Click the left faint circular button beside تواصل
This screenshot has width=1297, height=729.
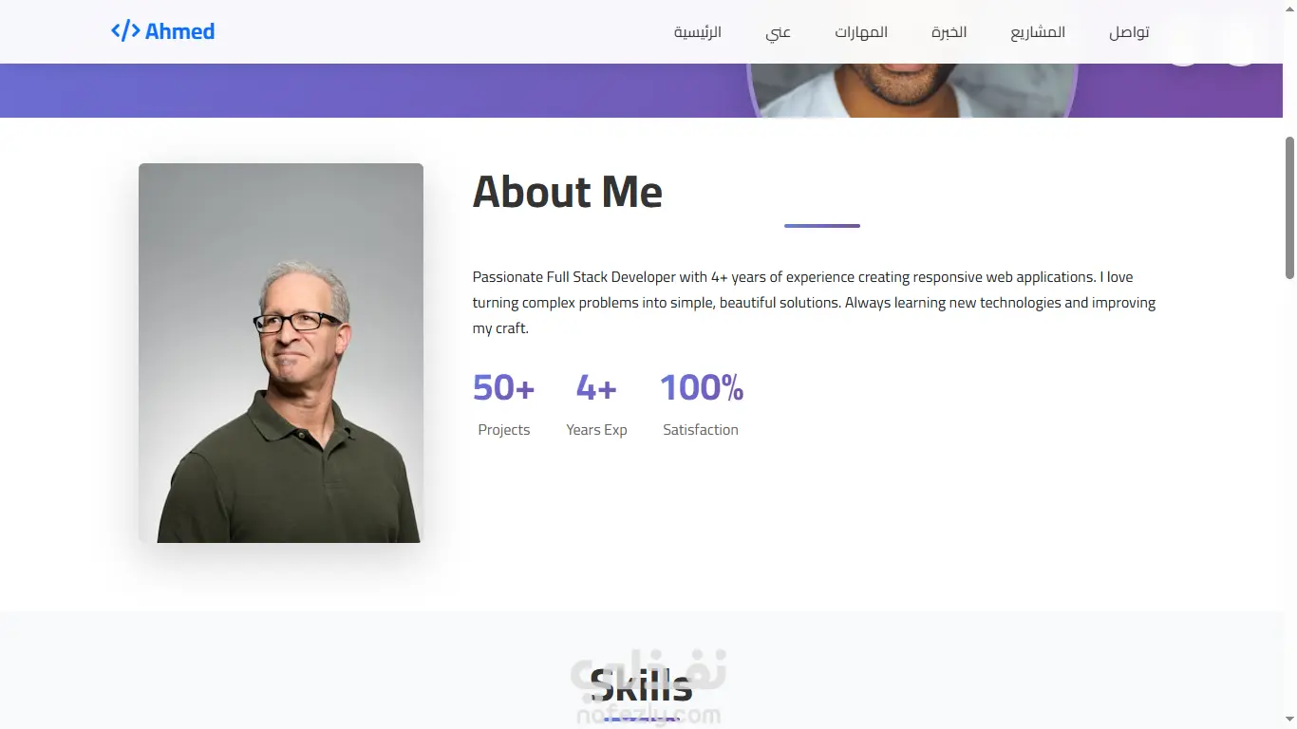coord(1183,44)
